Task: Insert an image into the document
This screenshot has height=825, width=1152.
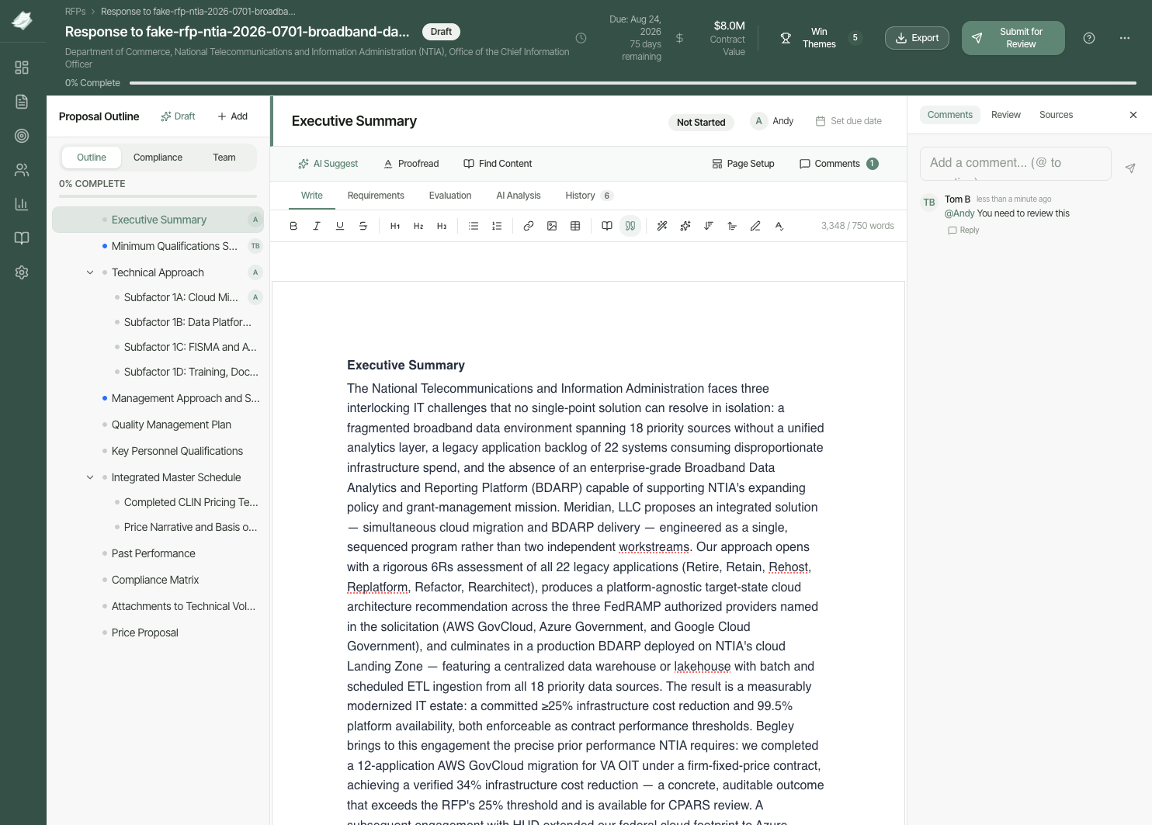Action: click(552, 226)
